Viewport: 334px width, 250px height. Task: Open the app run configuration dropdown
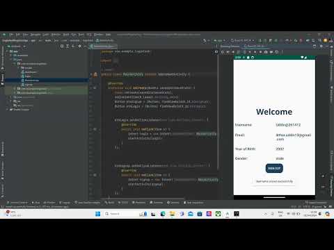[x=219, y=40]
